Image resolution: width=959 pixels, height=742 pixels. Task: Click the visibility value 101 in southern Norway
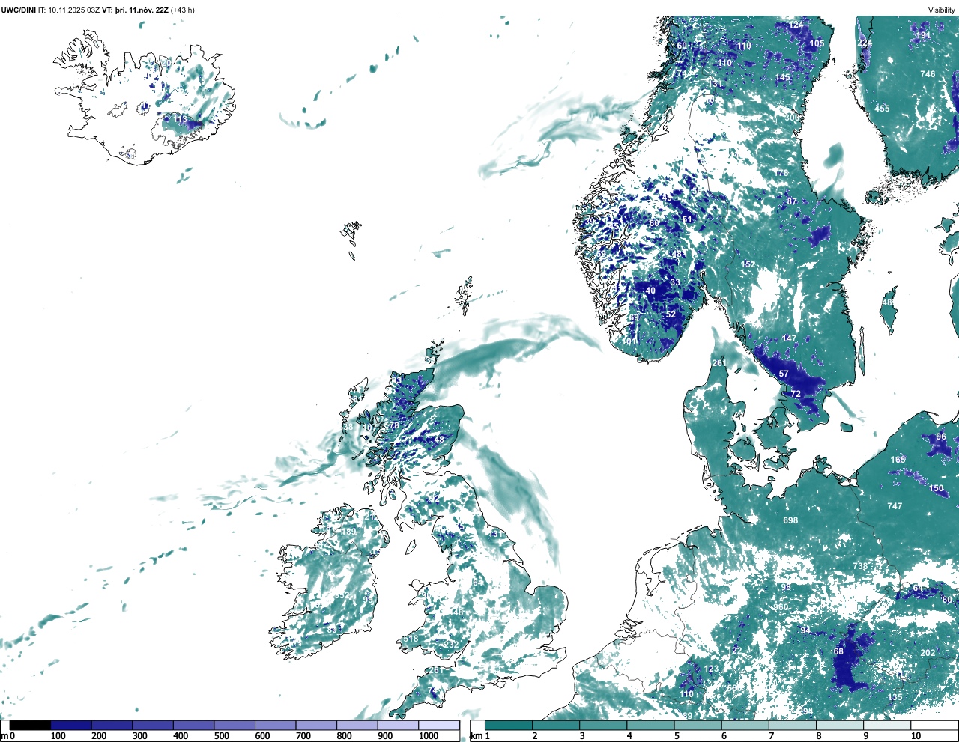pyautogui.click(x=629, y=341)
